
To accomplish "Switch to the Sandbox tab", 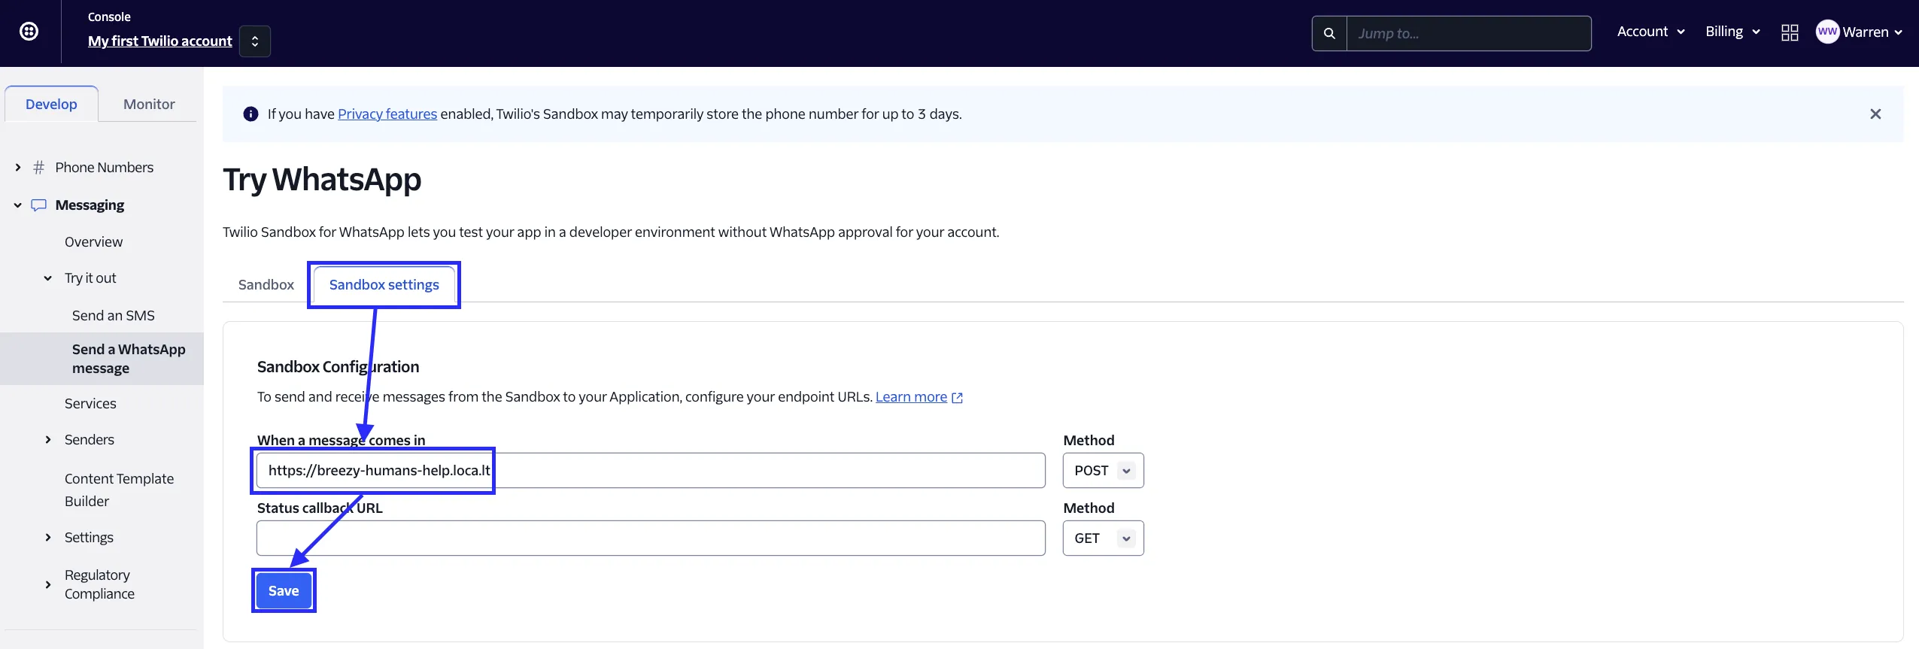I will (266, 285).
